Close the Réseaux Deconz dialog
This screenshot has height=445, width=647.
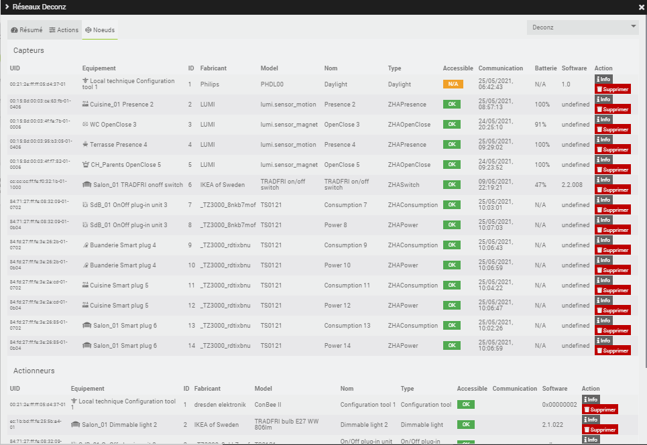pyautogui.click(x=640, y=7)
